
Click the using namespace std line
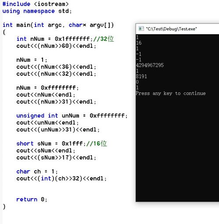coord(37,11)
